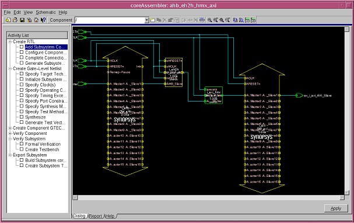Viewport: 354px width, 223px height.
Task: Click the print schematic icon
Action: [x=202, y=20]
